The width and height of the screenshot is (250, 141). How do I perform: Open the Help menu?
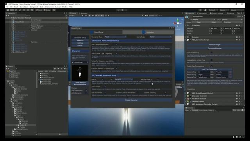(x=71, y=7)
